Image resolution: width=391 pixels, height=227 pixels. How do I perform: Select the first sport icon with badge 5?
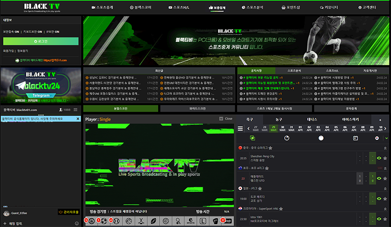(x=91, y=221)
